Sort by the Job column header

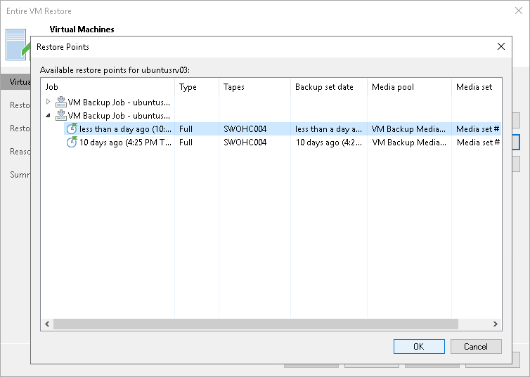point(108,87)
